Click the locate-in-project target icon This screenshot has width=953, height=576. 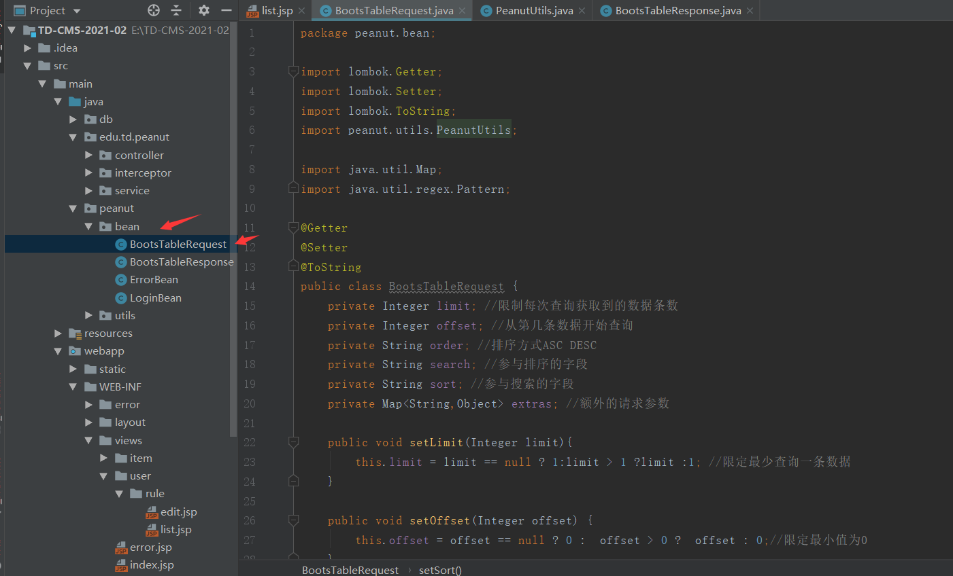(154, 10)
